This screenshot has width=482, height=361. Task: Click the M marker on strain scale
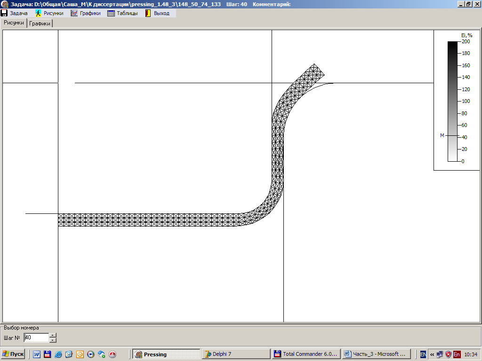(x=442, y=135)
